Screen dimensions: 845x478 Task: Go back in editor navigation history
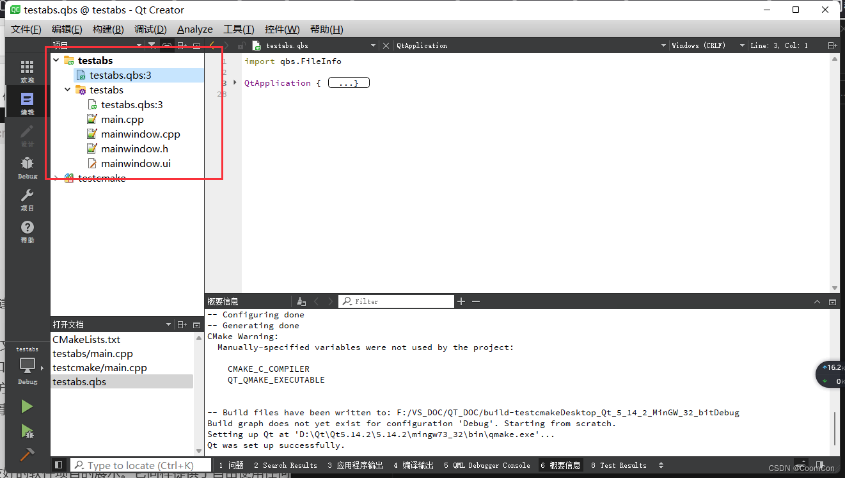point(212,45)
